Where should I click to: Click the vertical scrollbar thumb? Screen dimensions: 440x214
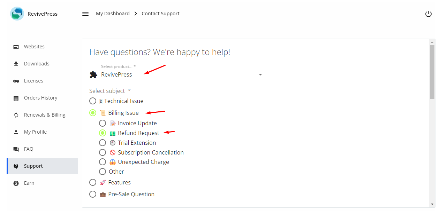(x=432, y=72)
